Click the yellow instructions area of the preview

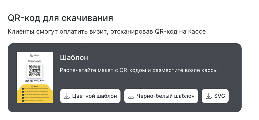[35, 94]
